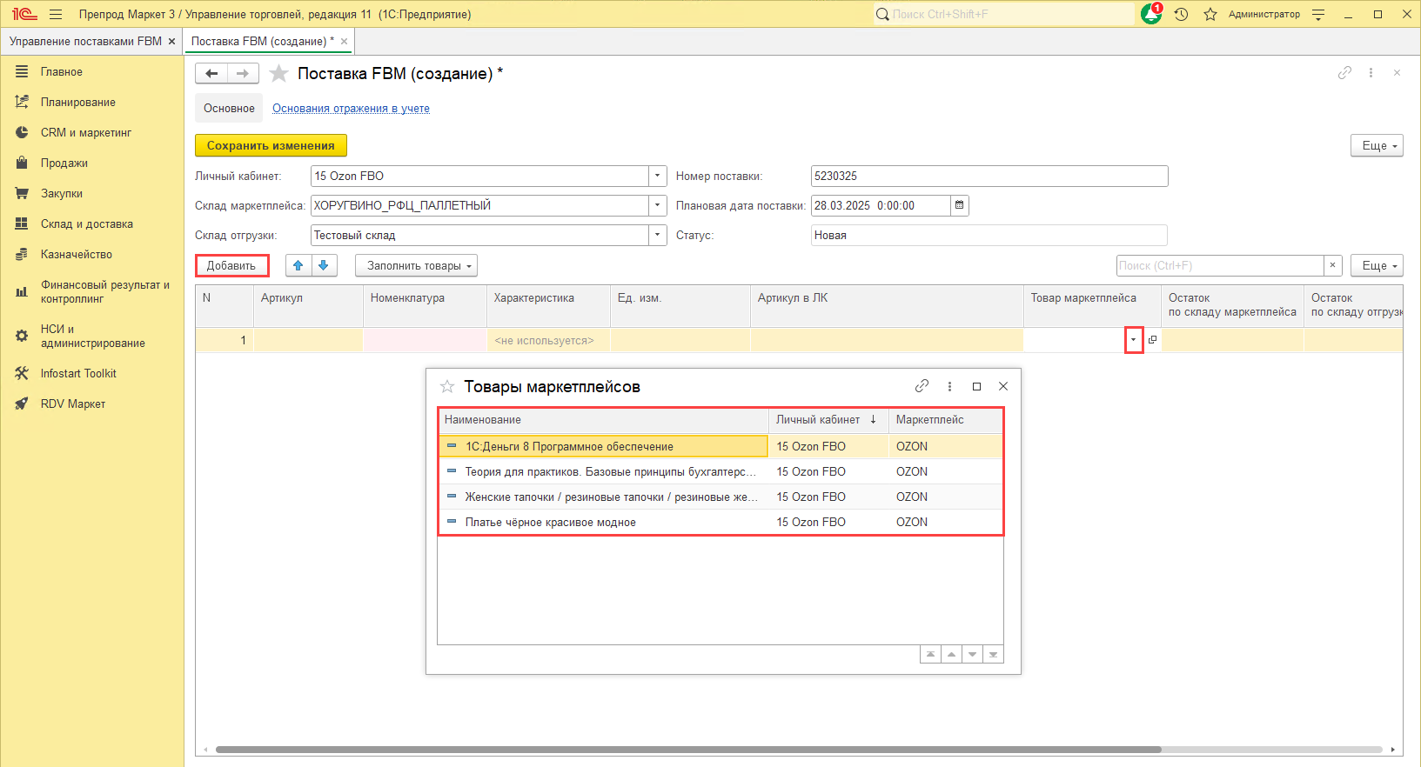Move row down with blue arrow
The height and width of the screenshot is (767, 1421).
(324, 266)
